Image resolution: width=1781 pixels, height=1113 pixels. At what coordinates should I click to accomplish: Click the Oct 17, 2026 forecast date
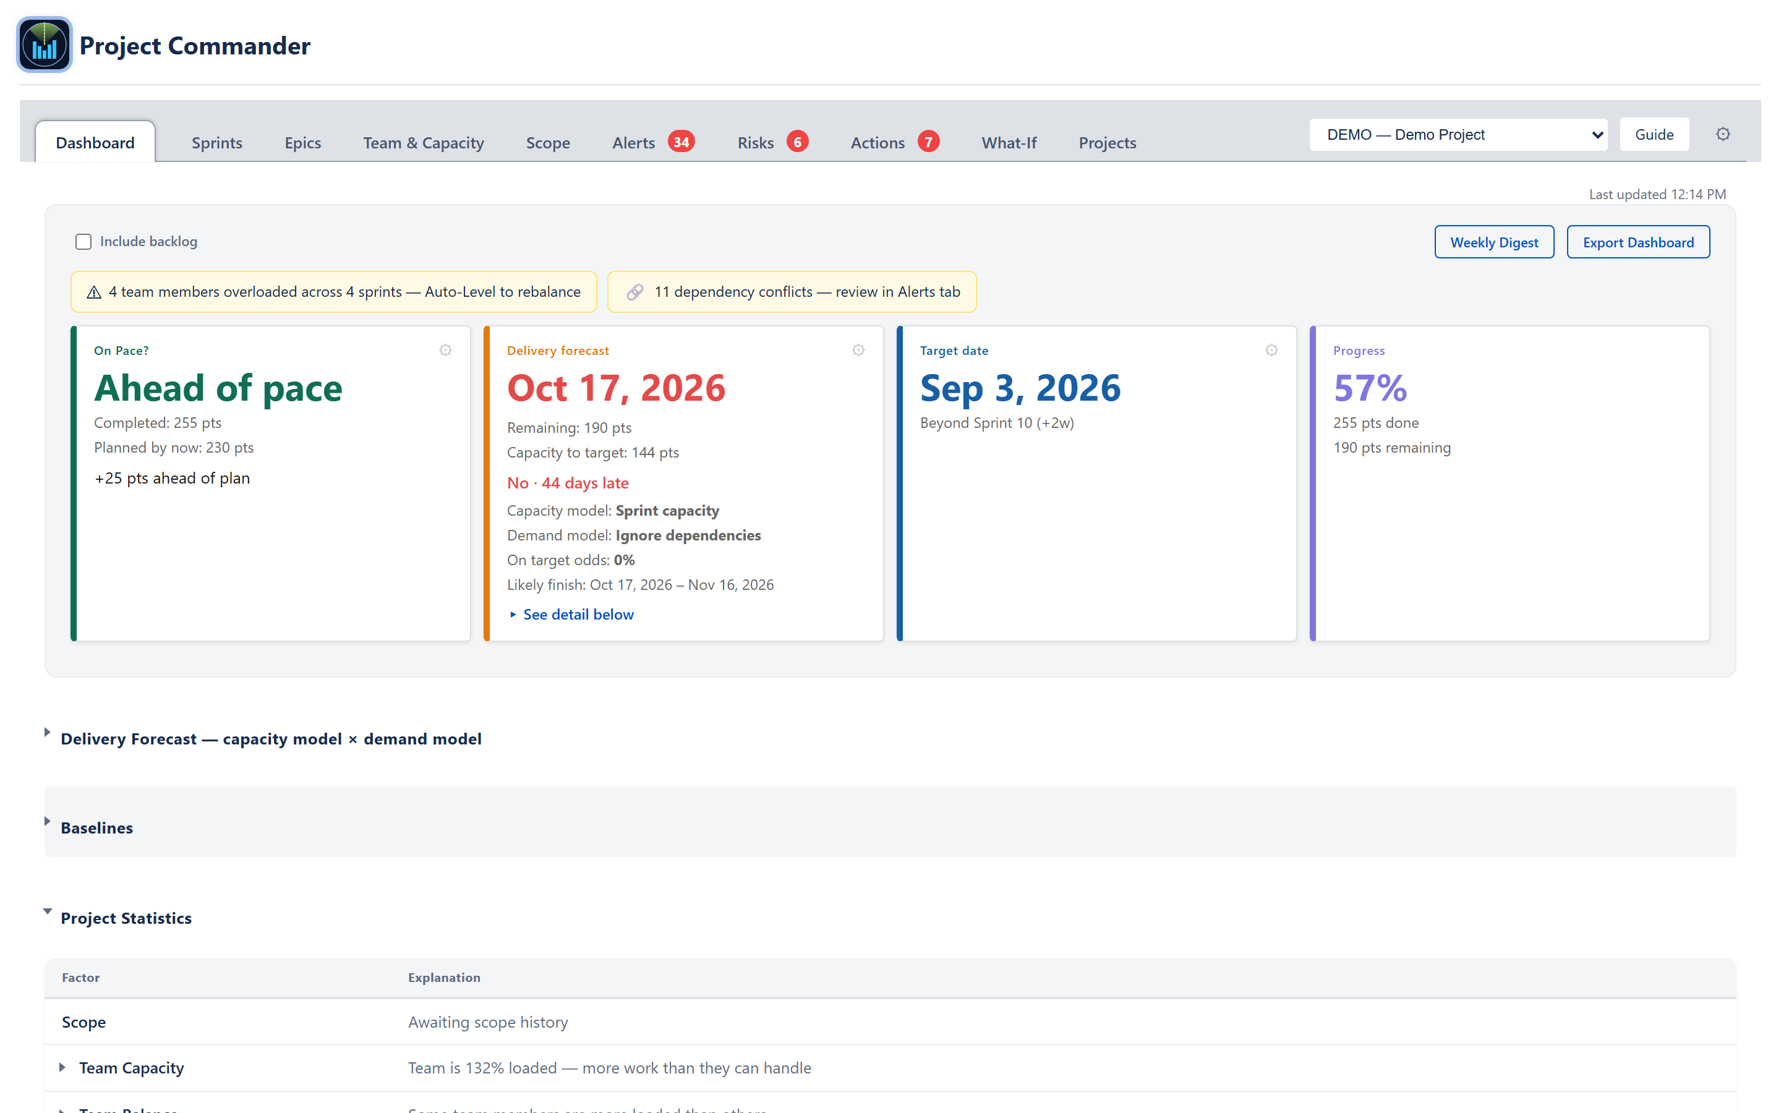click(x=616, y=388)
